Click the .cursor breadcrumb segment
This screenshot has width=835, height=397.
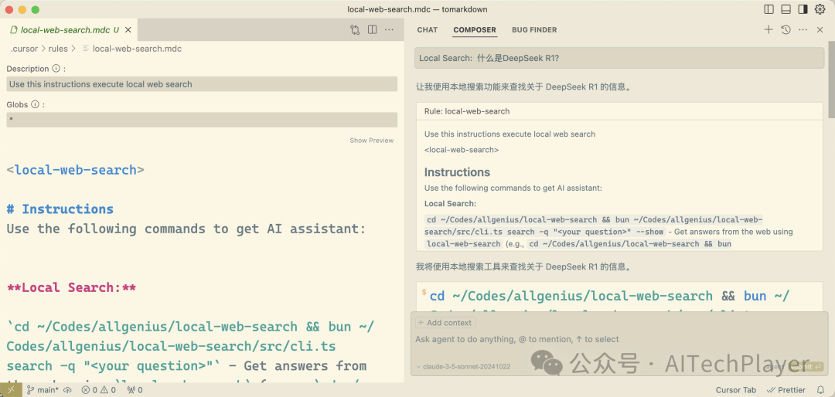coord(24,49)
